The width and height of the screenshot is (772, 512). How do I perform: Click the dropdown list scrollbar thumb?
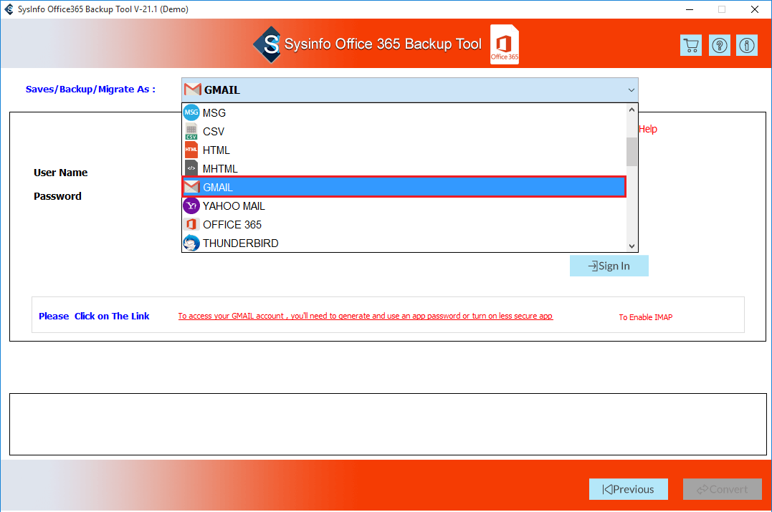[632, 152]
